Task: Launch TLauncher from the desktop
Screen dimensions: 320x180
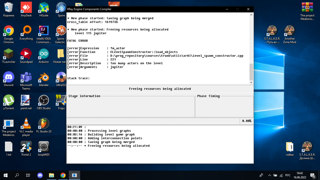Action: (9, 56)
